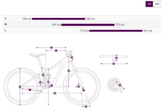
Task: Switch units to cm
Action: click(149, 4)
